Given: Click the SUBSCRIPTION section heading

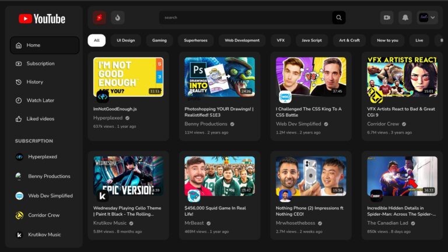Looking at the screenshot, I should [34, 141].
